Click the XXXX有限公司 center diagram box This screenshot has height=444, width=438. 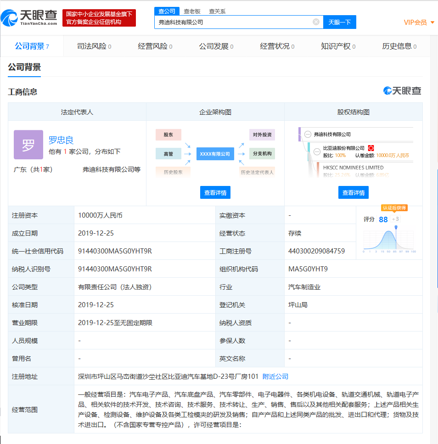pos(215,154)
